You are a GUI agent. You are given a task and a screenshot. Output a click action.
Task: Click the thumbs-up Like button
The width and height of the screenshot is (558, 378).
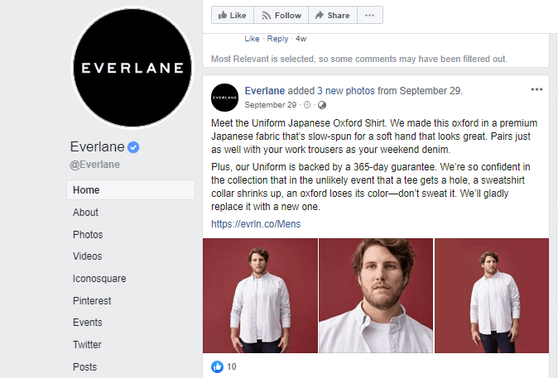click(x=231, y=15)
